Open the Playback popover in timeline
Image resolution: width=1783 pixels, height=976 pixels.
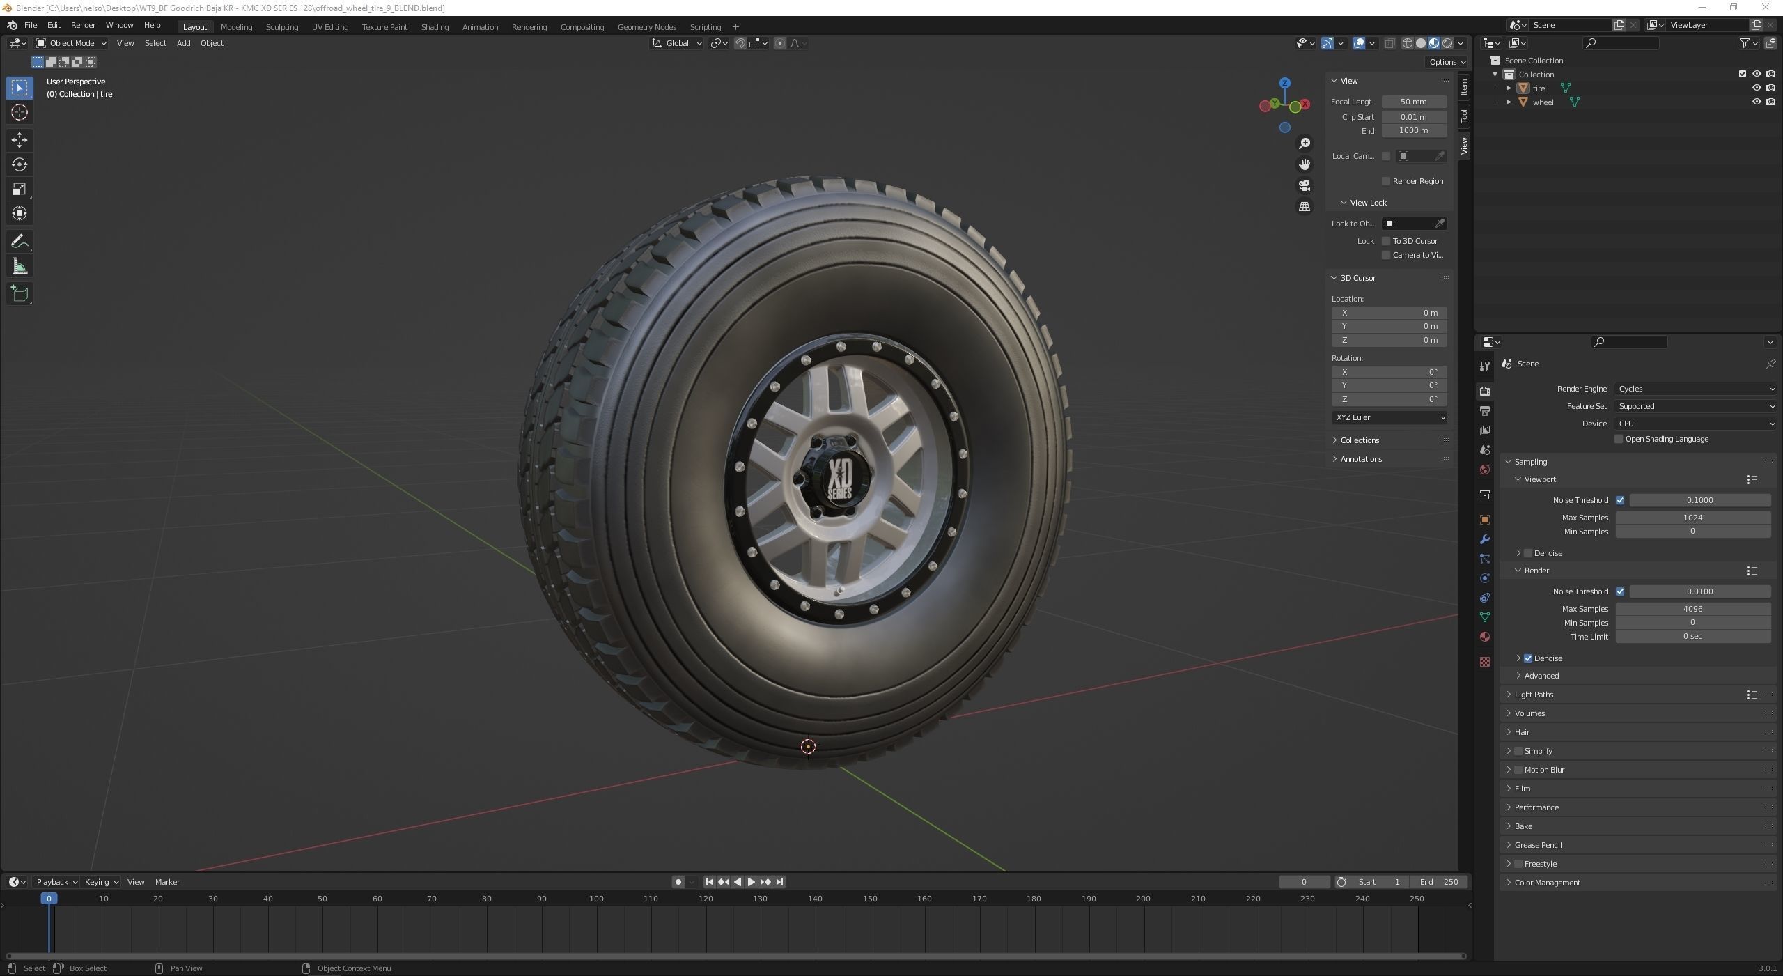(x=56, y=882)
